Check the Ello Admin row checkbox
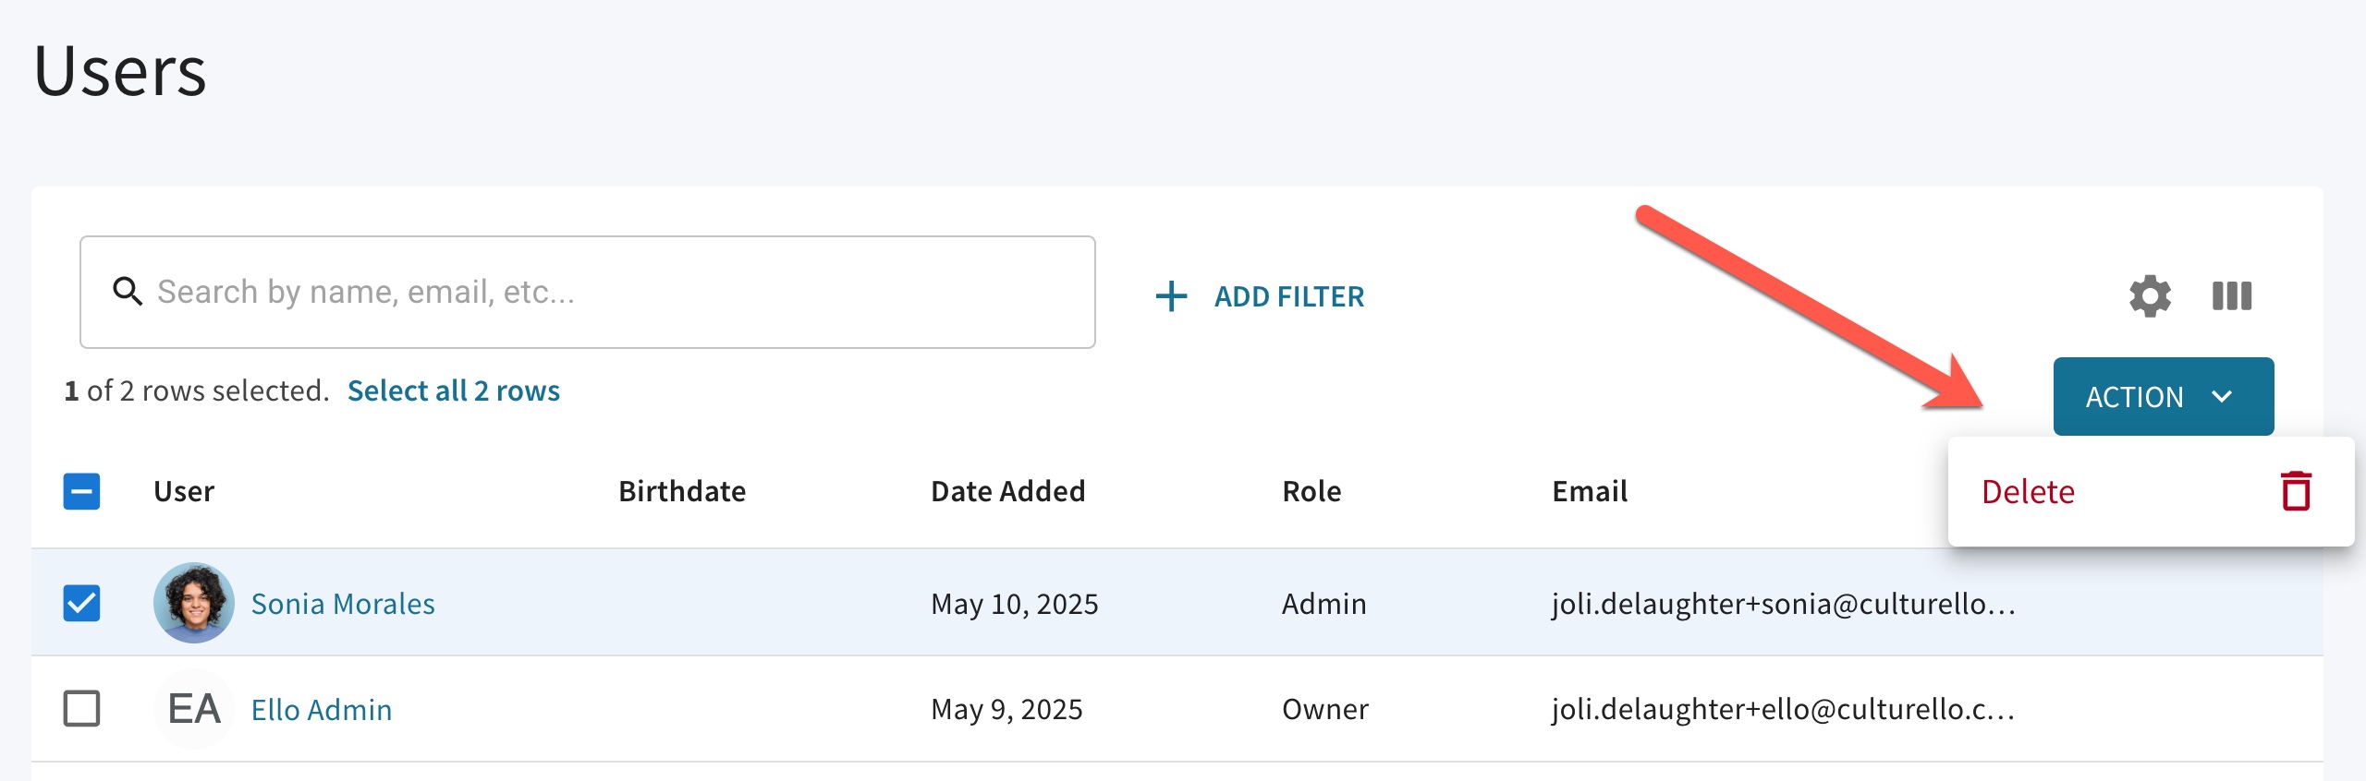Screen dimensions: 2366x781 click(81, 709)
